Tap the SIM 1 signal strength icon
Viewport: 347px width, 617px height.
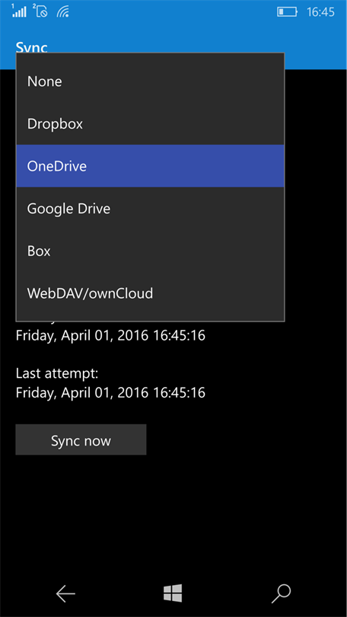(x=19, y=11)
